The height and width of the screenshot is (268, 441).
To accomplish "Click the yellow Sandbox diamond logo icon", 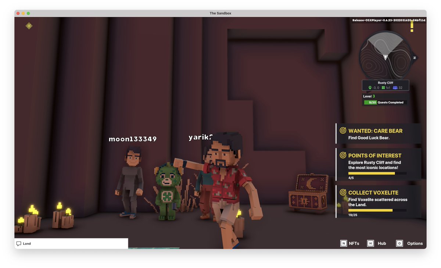I will (29, 26).
